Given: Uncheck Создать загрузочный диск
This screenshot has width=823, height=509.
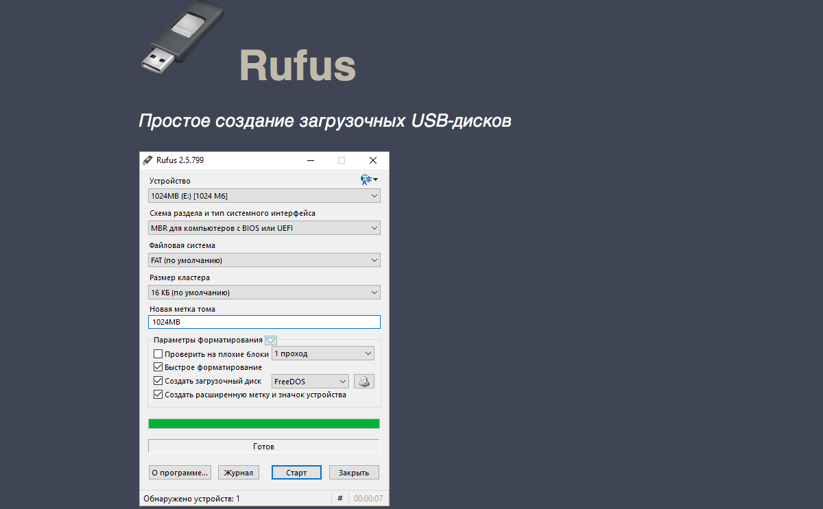Looking at the screenshot, I should tap(158, 380).
